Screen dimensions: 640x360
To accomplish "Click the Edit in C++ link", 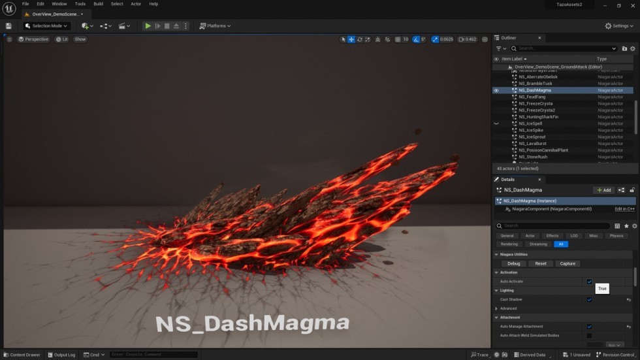I will (x=624, y=209).
